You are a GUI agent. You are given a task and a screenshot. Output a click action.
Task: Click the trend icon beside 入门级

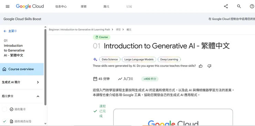coord(120,79)
